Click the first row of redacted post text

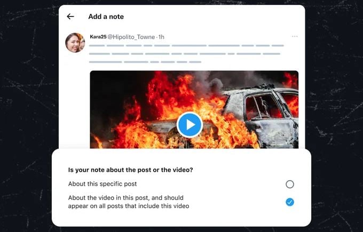(x=186, y=45)
